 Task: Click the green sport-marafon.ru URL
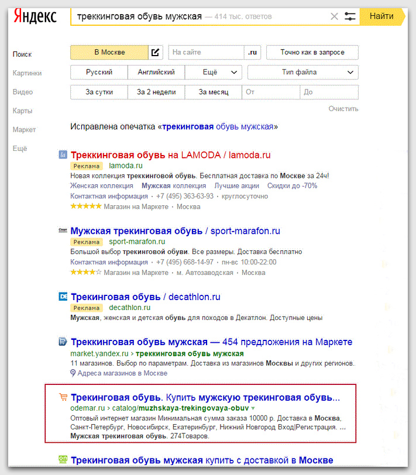tap(137, 242)
